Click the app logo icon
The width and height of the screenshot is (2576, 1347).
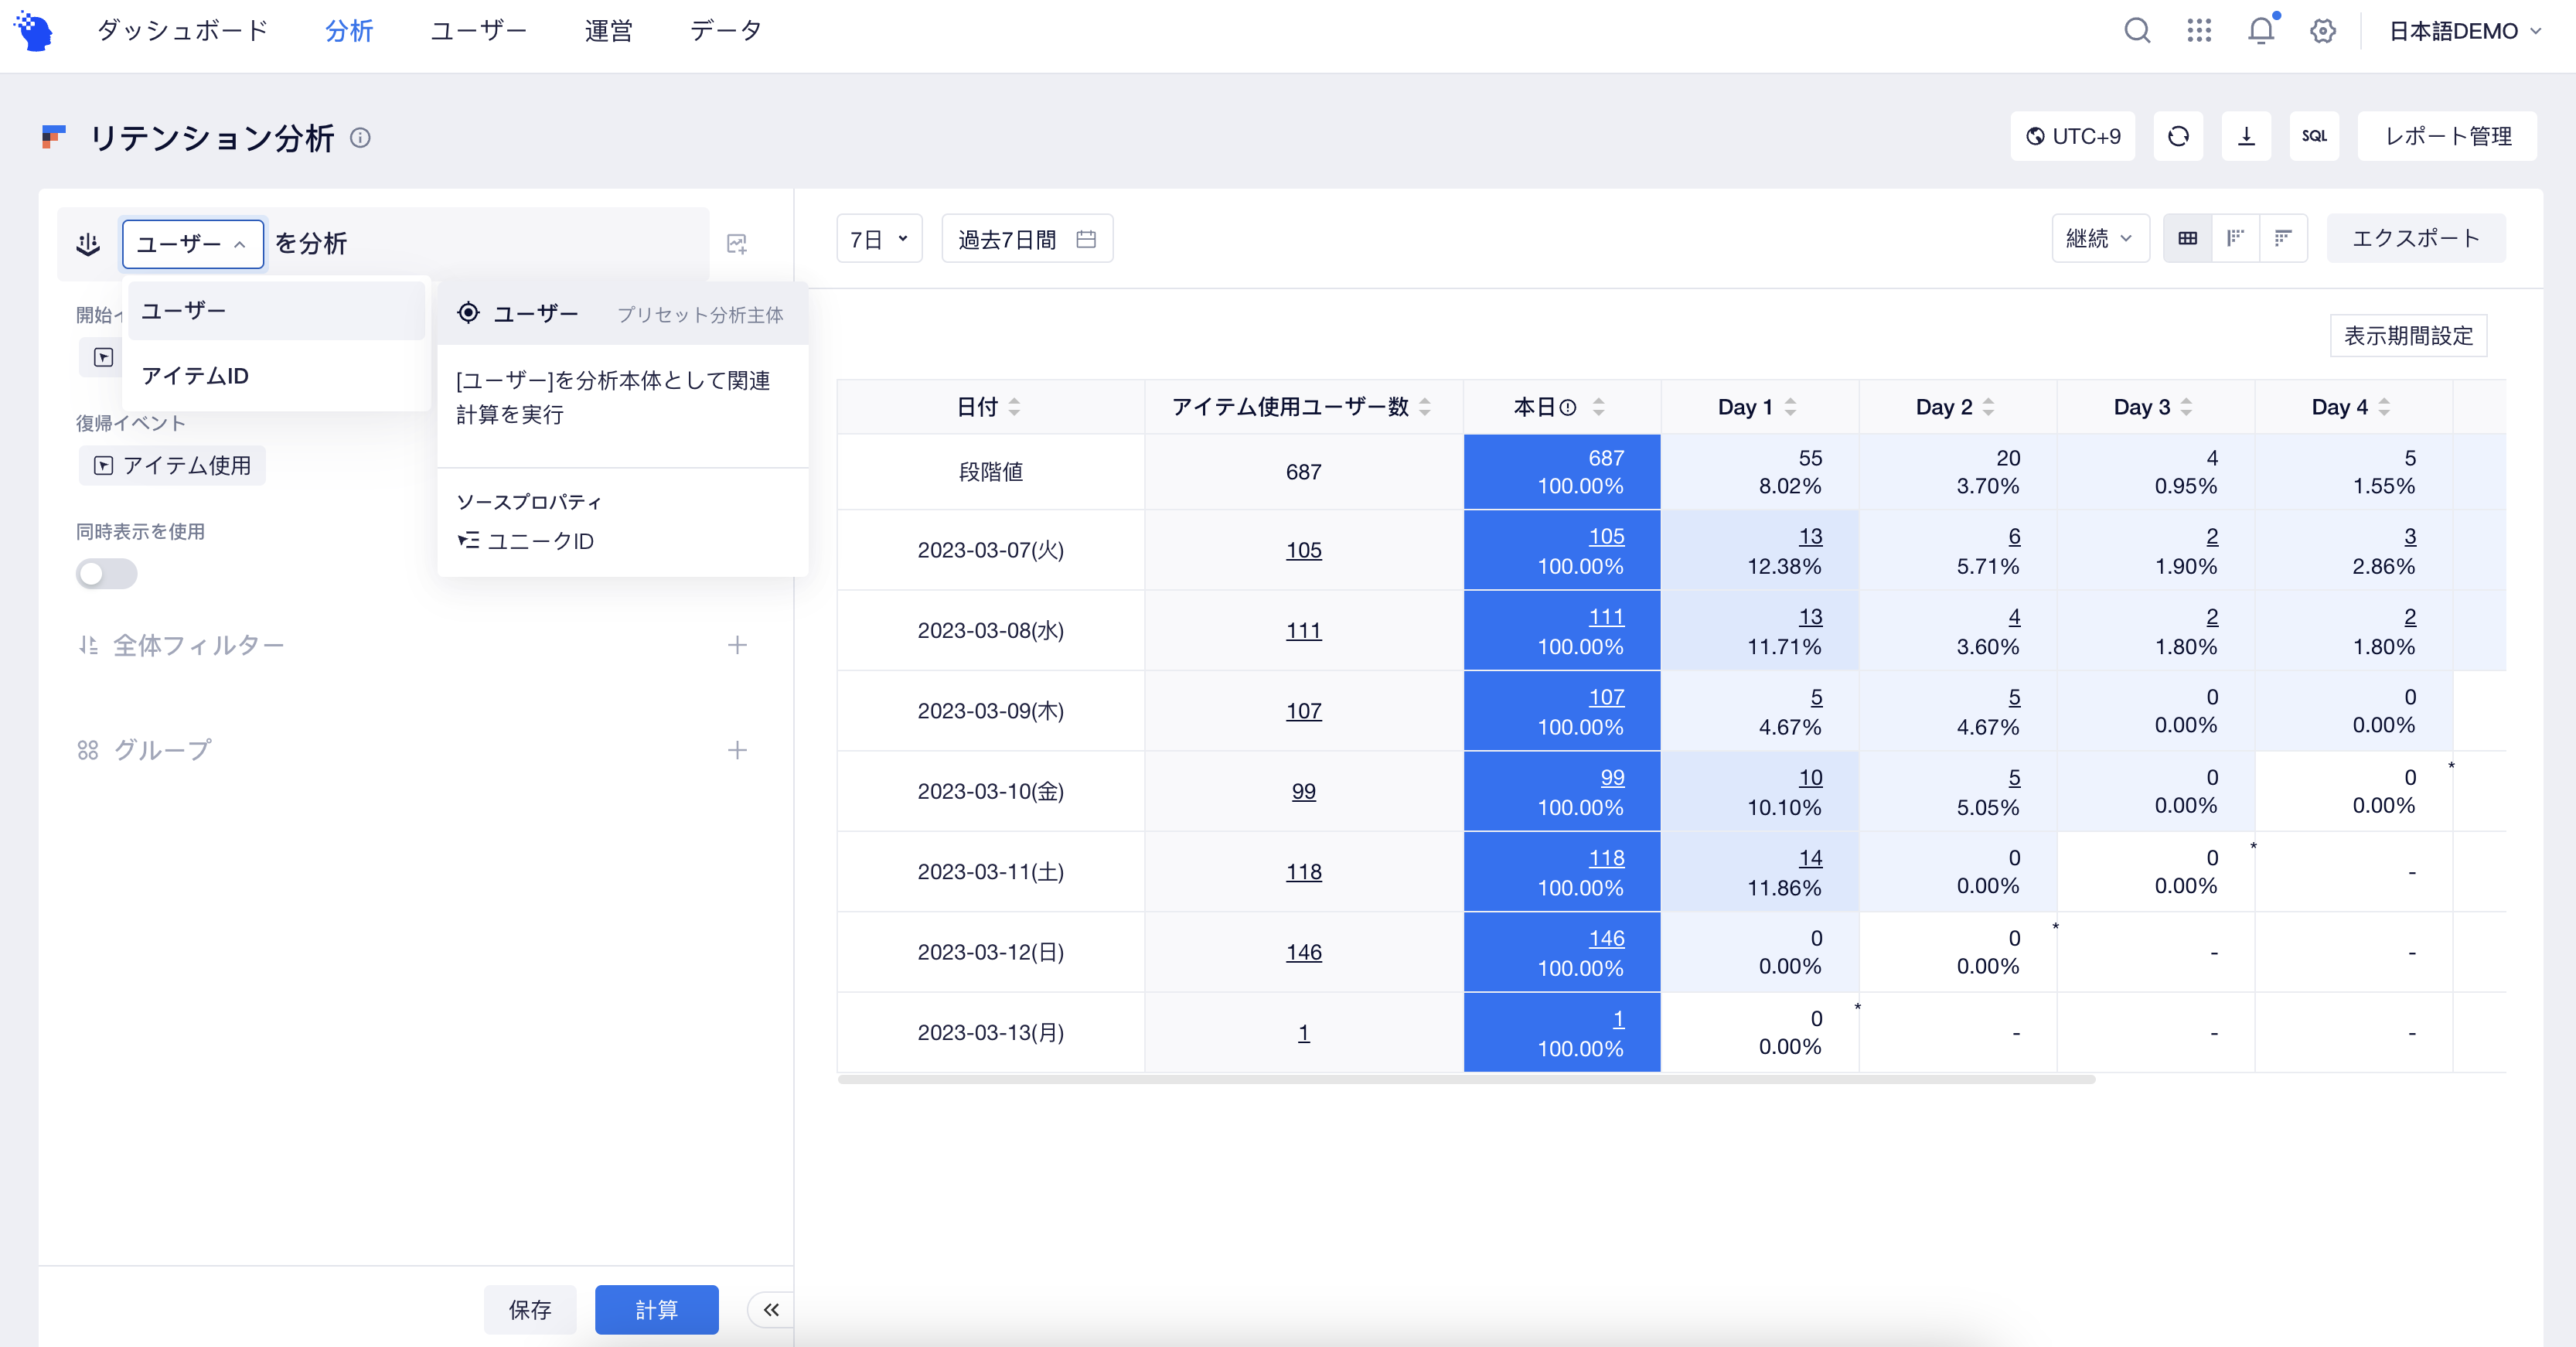click(33, 31)
